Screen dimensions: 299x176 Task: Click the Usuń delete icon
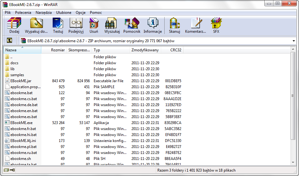tap(94, 23)
